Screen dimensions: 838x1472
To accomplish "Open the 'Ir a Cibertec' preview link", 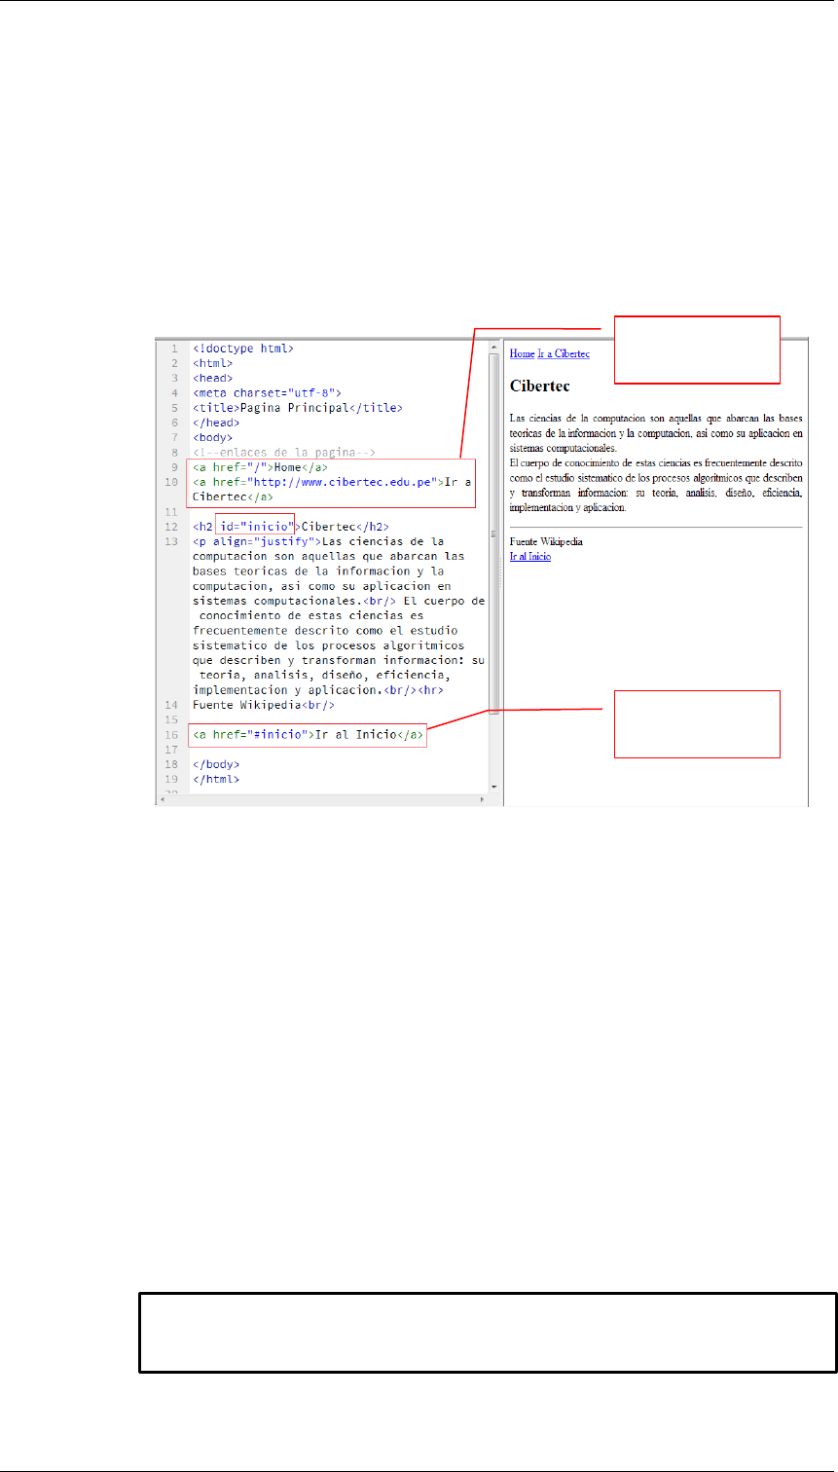I will (x=564, y=354).
